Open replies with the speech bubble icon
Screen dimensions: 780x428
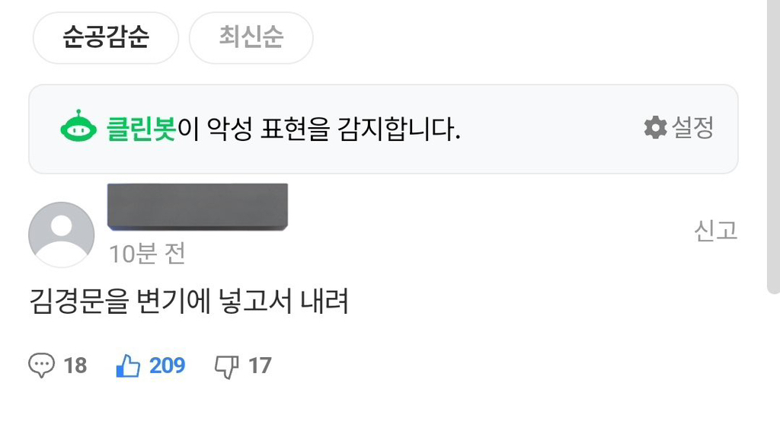[41, 366]
